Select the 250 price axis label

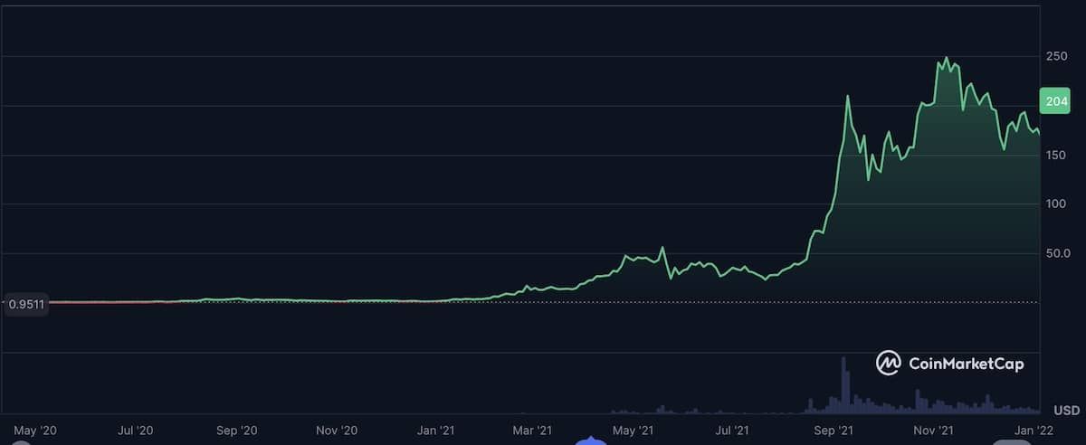tap(1057, 57)
